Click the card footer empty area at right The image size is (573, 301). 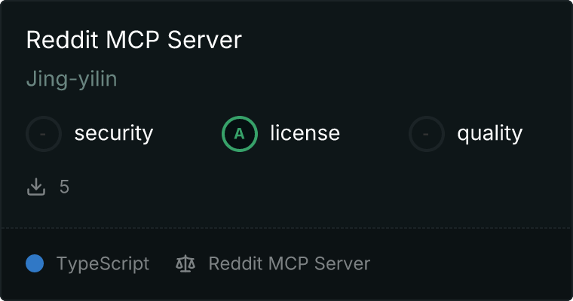point(470,263)
